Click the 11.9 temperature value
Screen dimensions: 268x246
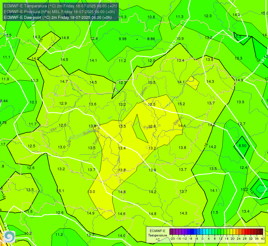5,79
